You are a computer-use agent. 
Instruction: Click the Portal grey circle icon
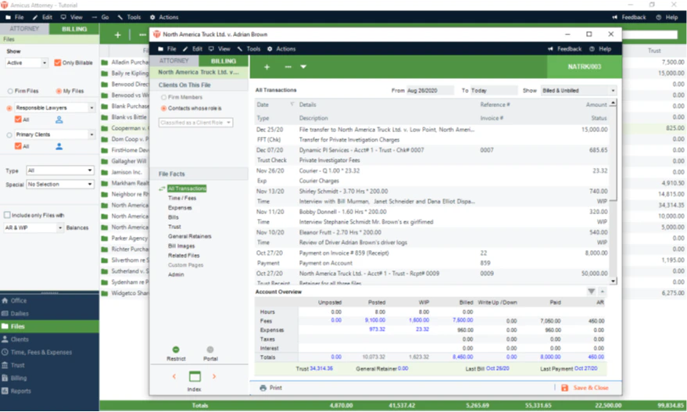click(x=210, y=349)
